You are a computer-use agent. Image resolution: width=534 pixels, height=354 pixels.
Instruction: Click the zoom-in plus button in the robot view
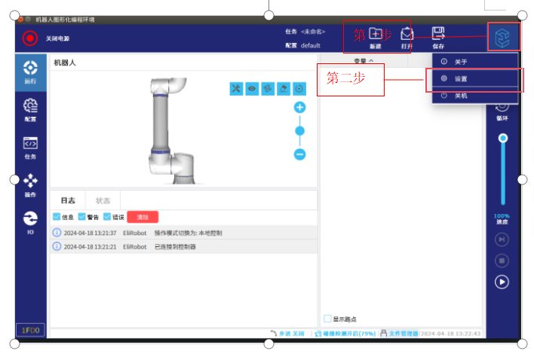tap(299, 108)
